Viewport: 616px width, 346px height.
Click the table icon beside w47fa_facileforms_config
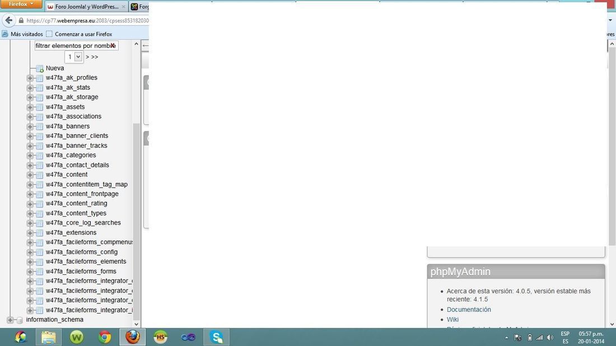pyautogui.click(x=39, y=252)
